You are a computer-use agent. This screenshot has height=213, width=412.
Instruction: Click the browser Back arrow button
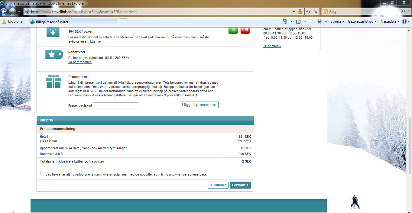coord(4,12)
